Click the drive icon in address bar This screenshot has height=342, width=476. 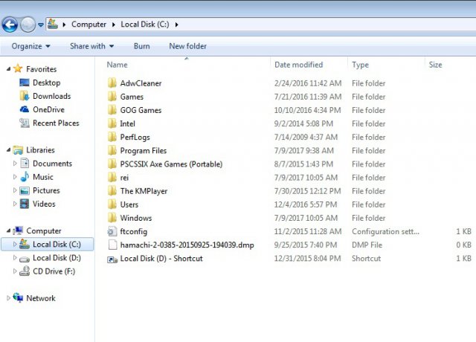(x=53, y=25)
